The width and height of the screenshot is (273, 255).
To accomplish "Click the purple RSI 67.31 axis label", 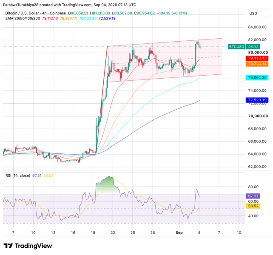I will (253, 196).
